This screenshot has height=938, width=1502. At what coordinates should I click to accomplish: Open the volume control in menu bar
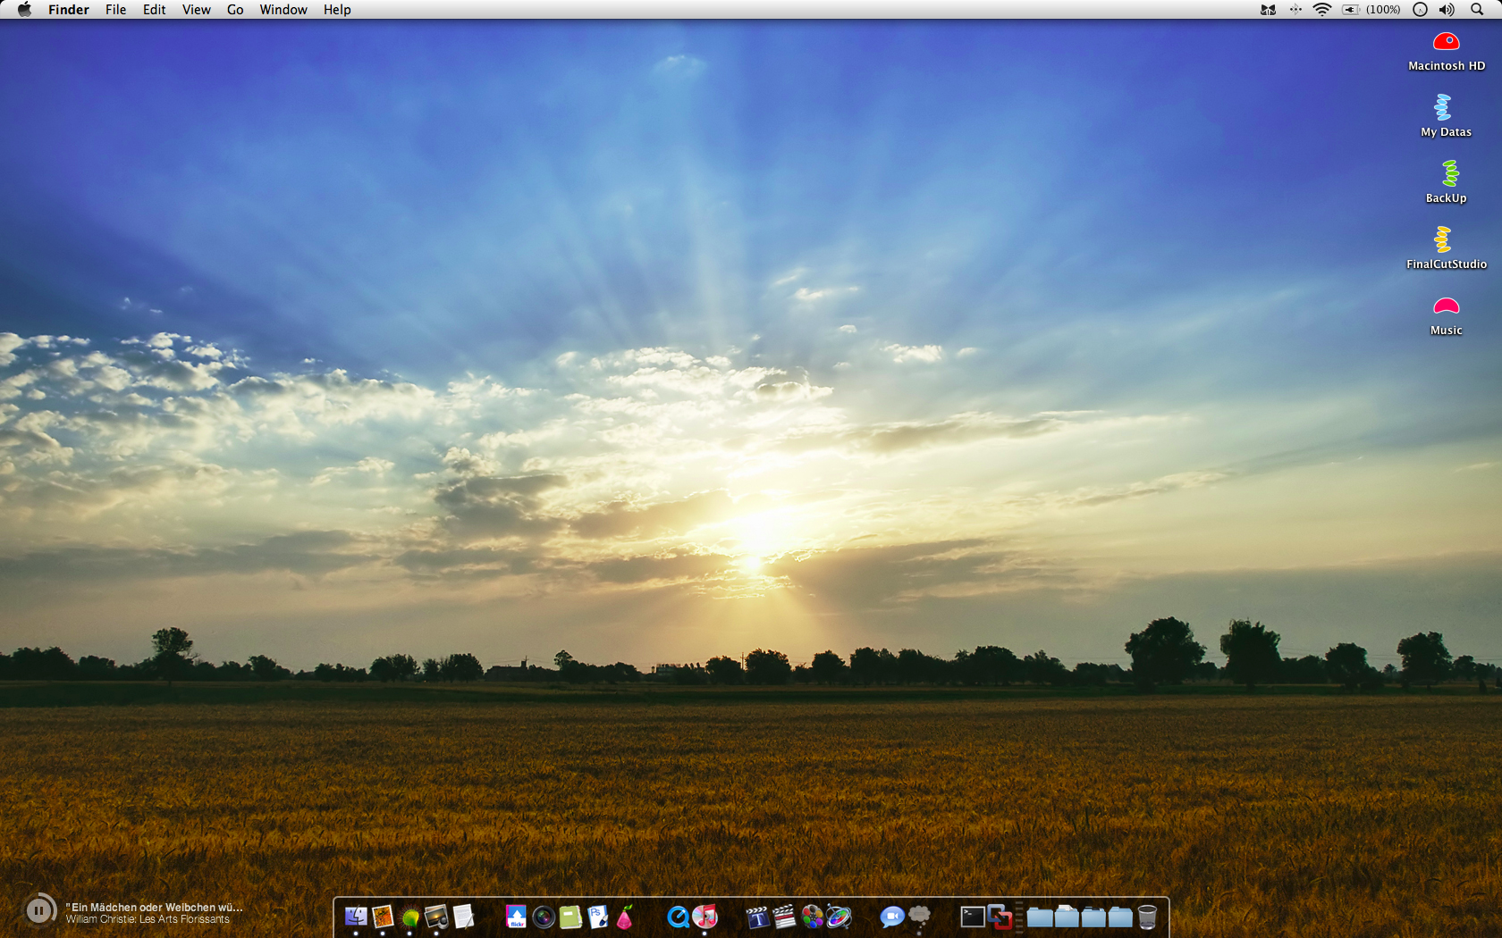(x=1447, y=10)
